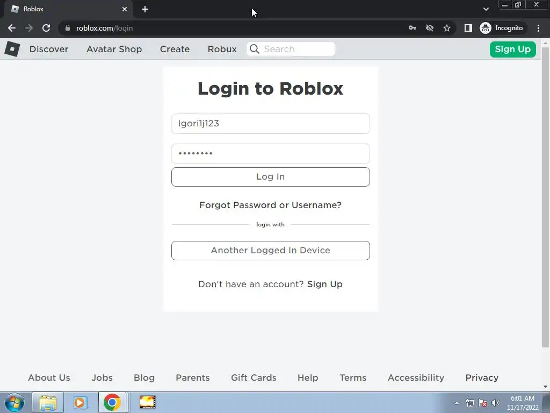
Task: Open the Help footer link
Action: (308, 378)
